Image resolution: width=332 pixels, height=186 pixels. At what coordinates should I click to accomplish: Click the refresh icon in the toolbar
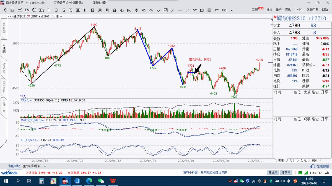point(34,10)
